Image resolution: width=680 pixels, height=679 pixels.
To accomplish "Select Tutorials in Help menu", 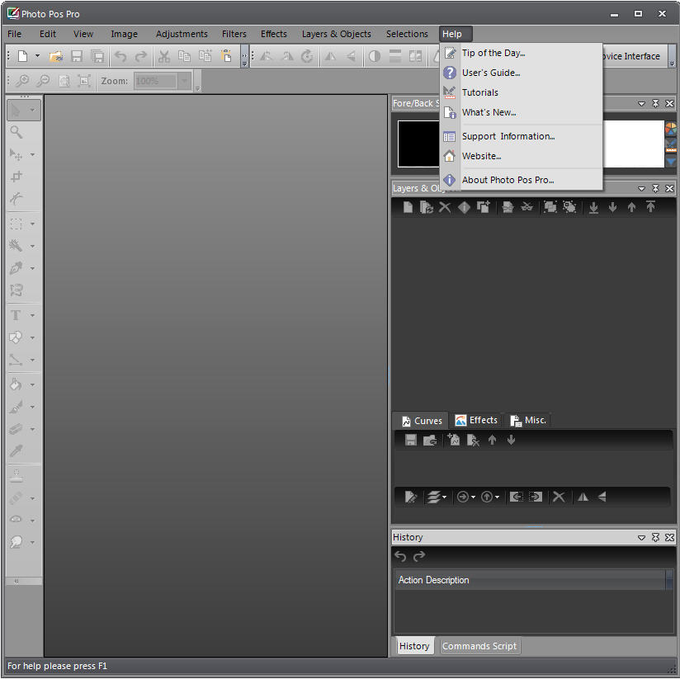I will tap(522, 92).
